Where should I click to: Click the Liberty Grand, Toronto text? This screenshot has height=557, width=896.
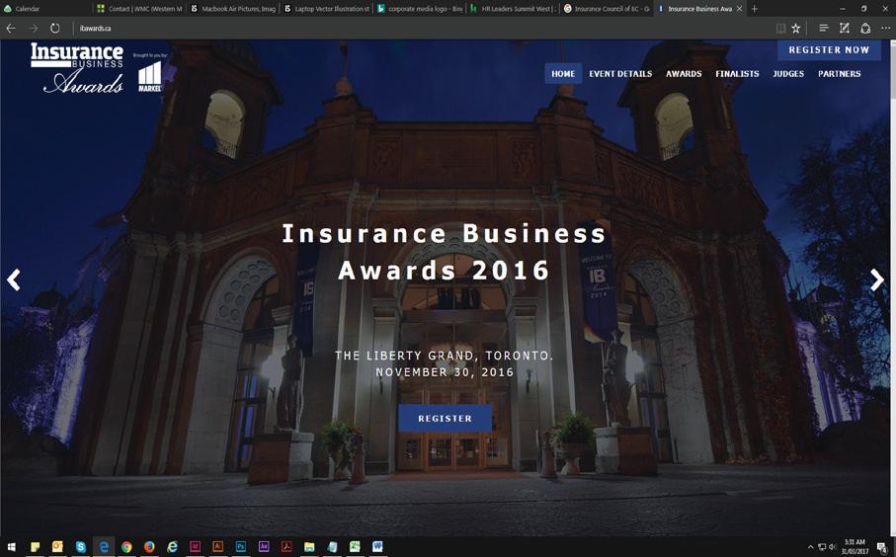point(444,356)
